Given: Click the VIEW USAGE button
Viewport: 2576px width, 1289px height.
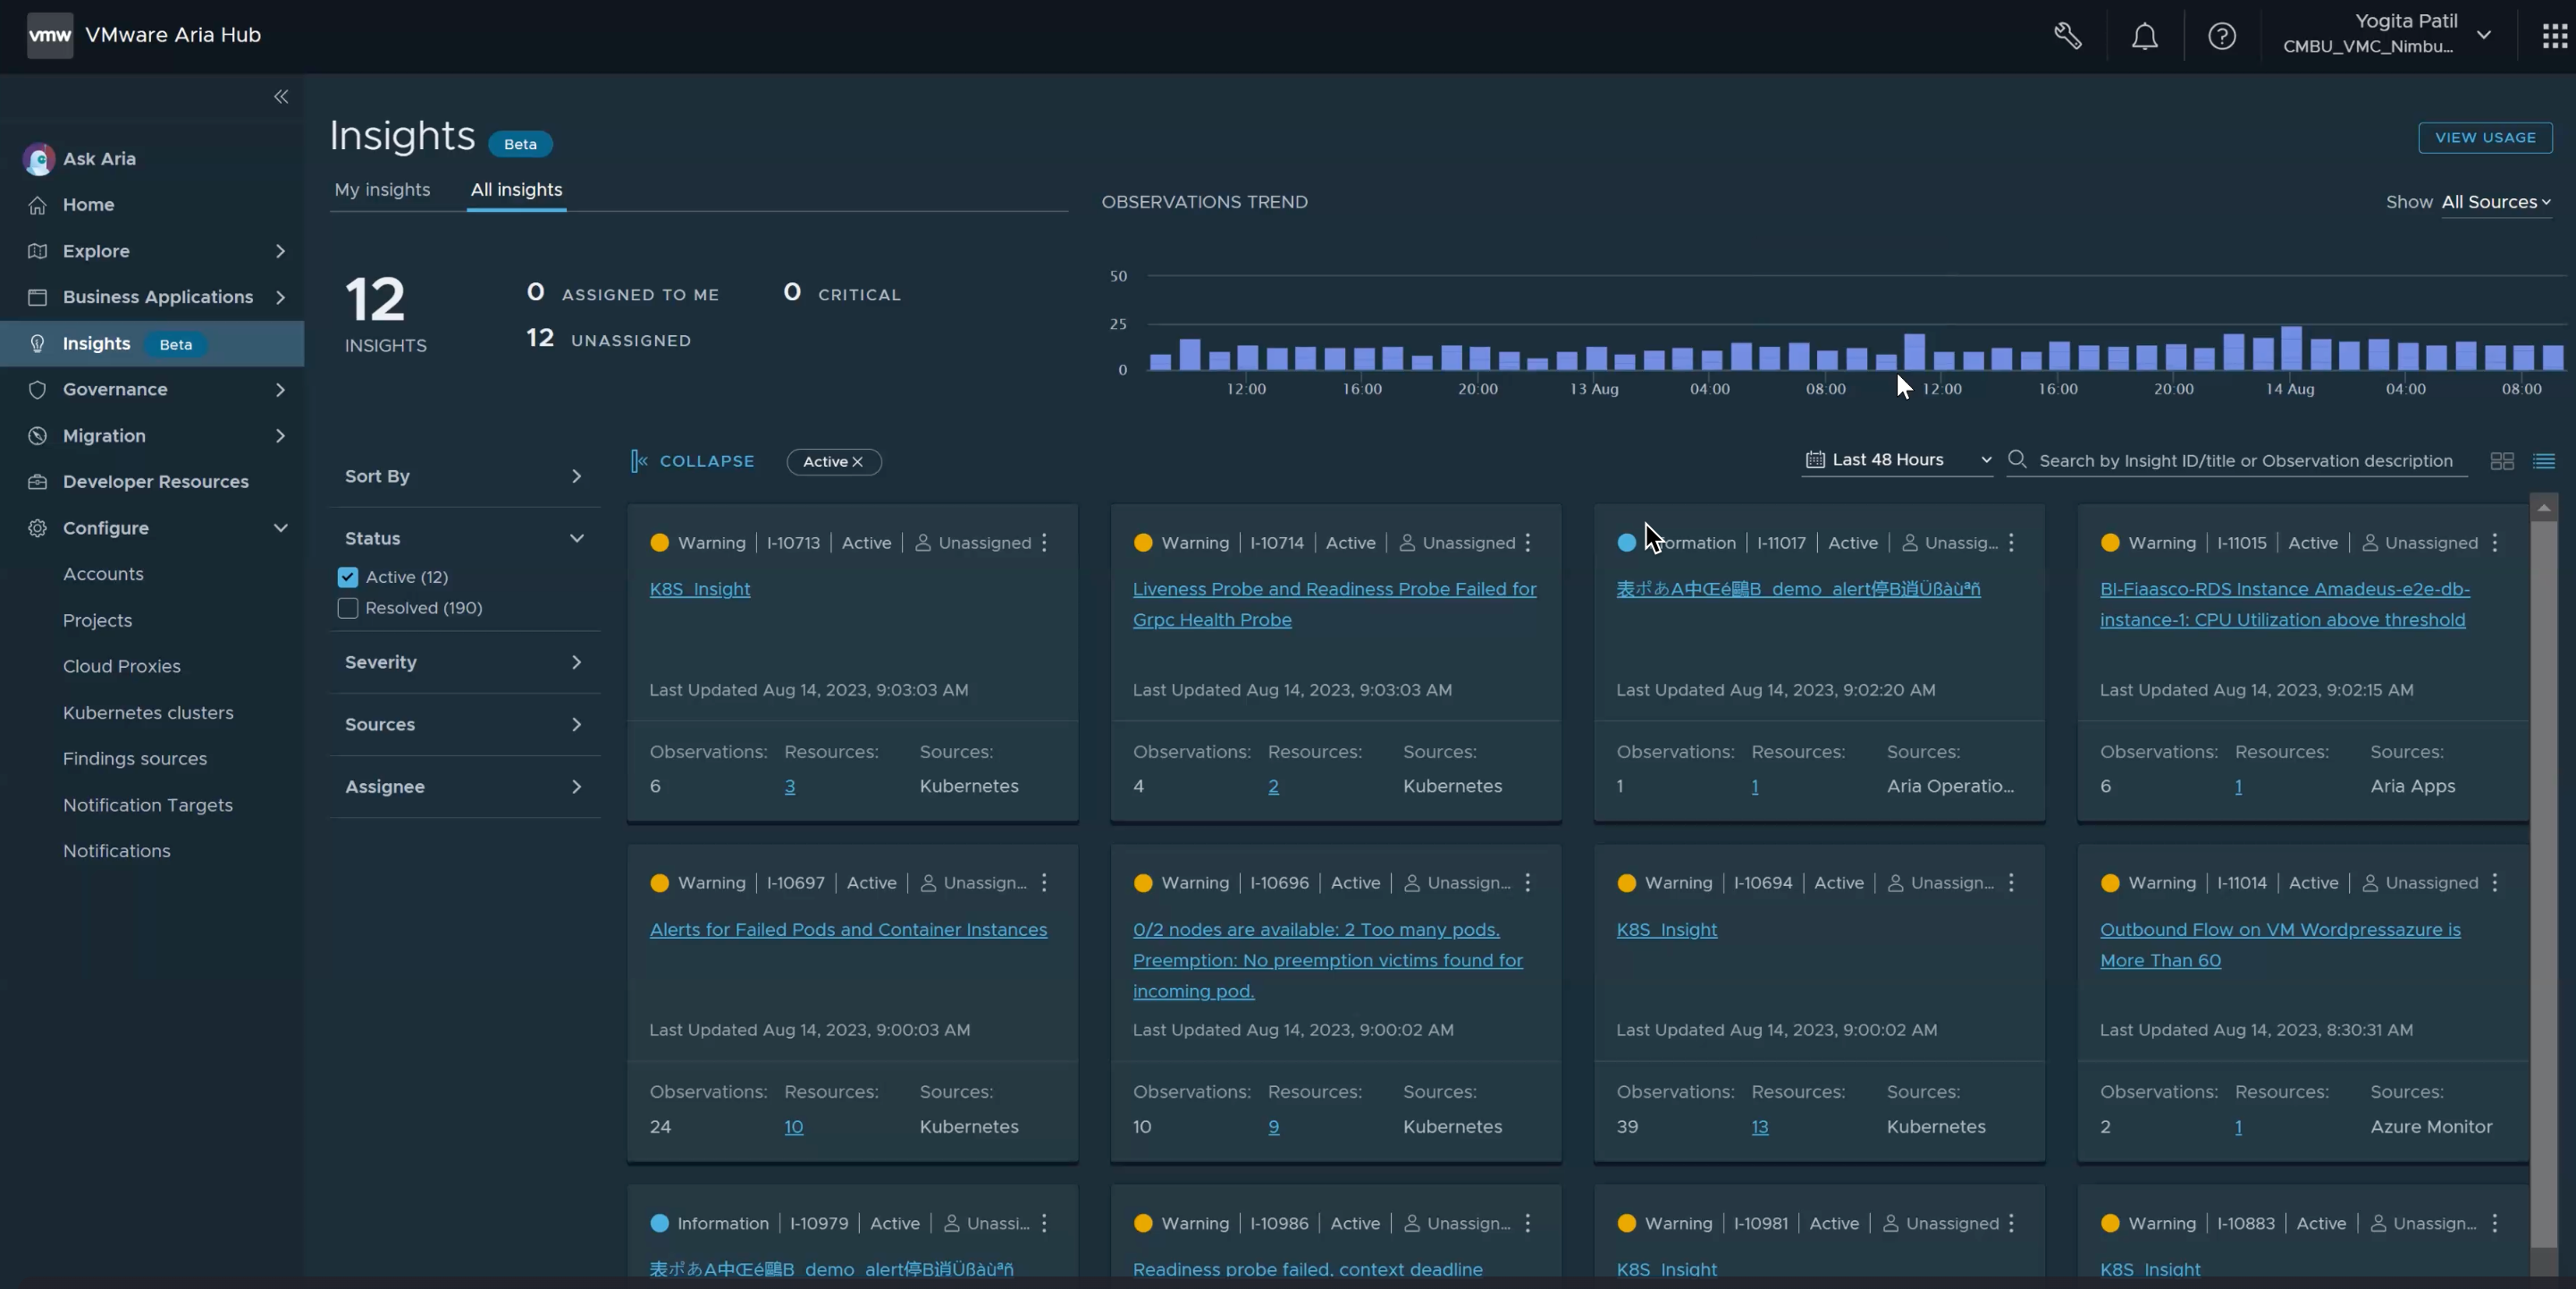Looking at the screenshot, I should pyautogui.click(x=2484, y=138).
